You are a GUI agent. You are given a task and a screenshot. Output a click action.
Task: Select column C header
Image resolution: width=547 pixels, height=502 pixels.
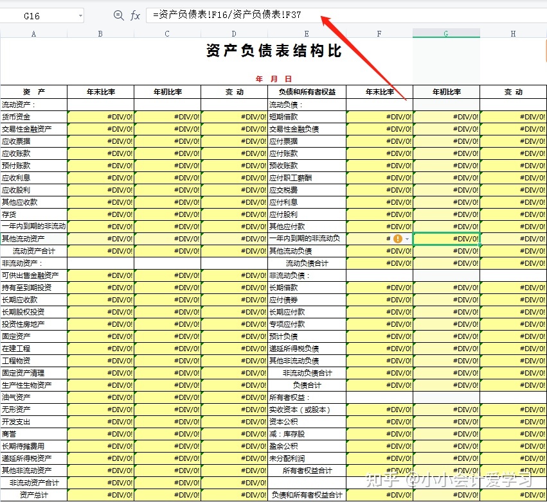click(x=168, y=34)
